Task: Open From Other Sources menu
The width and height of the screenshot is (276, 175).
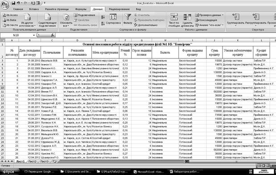Action: pyautogui.click(x=27, y=20)
